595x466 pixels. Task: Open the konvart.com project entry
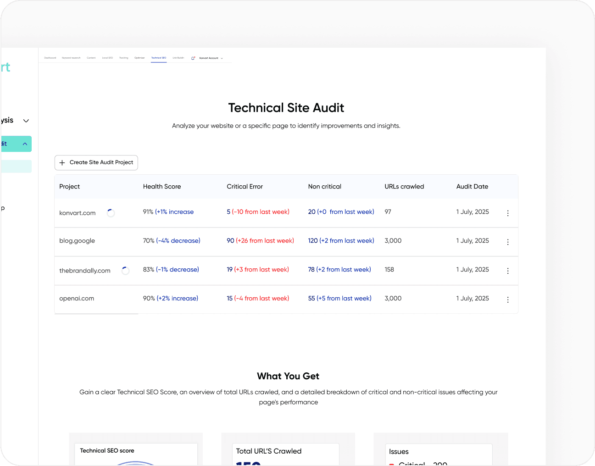[77, 212]
